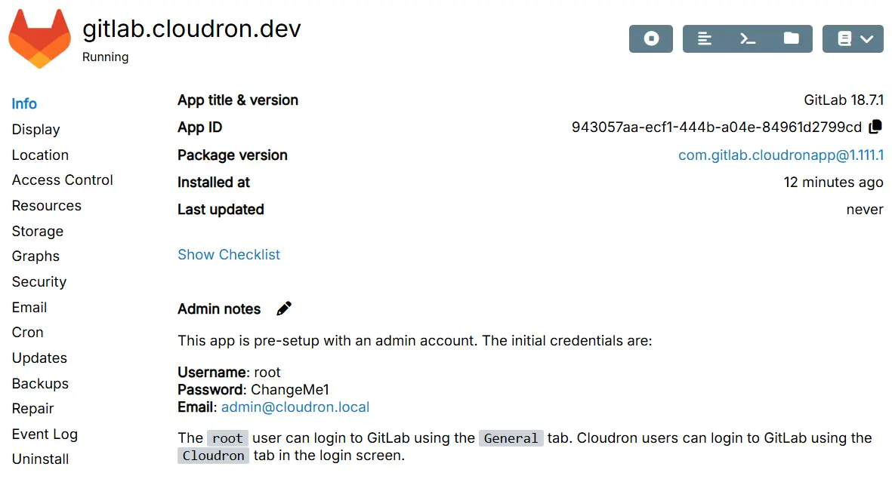Image resolution: width=892 pixels, height=485 pixels.
Task: Go to the Location section
Action: click(x=40, y=155)
